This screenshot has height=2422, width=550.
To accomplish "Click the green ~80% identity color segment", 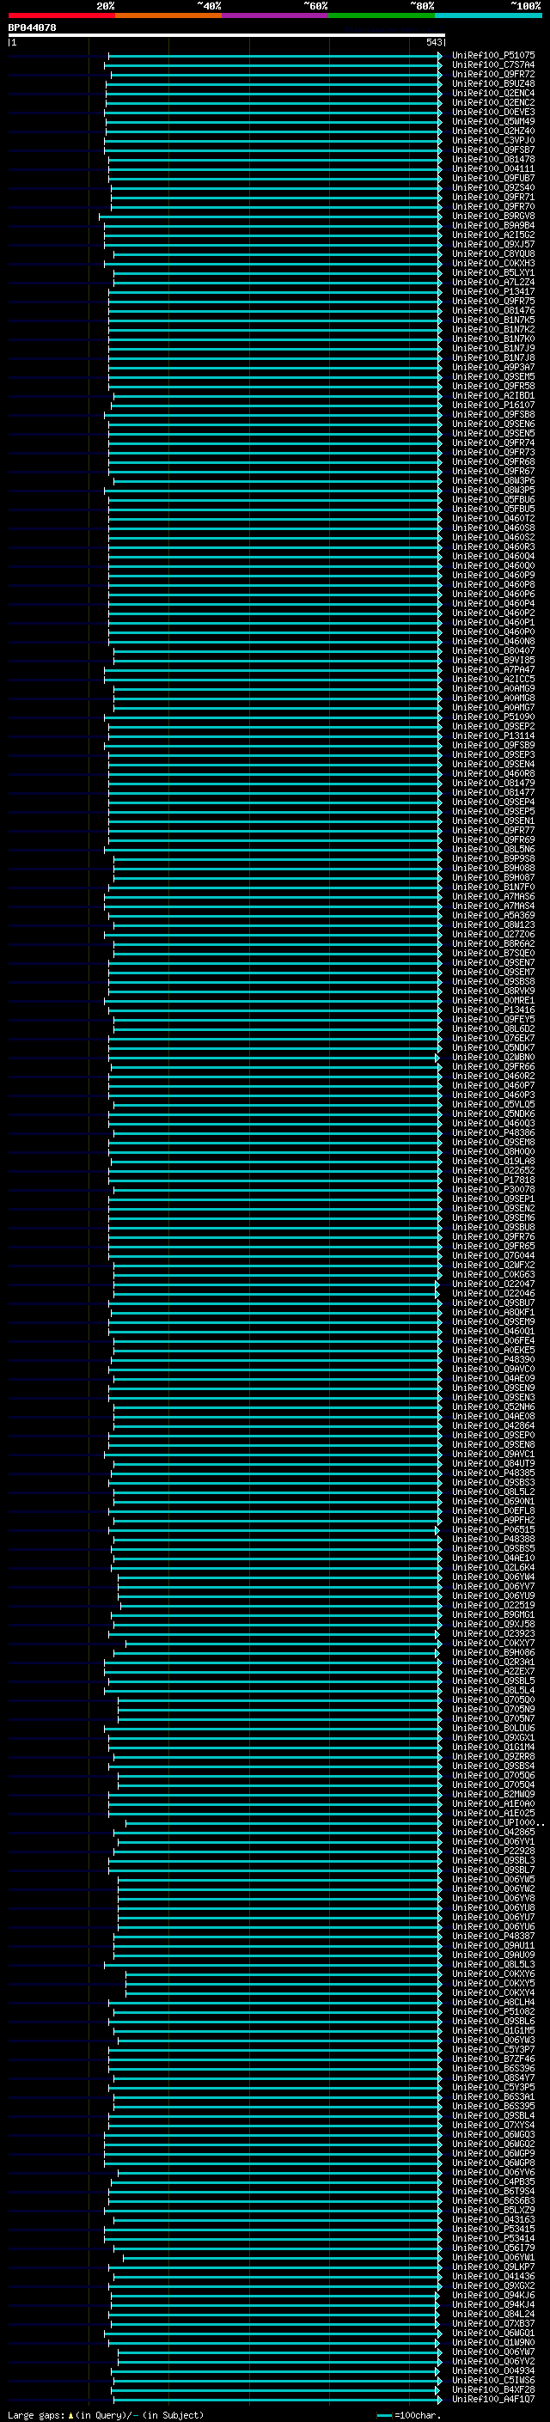I will click(382, 15).
